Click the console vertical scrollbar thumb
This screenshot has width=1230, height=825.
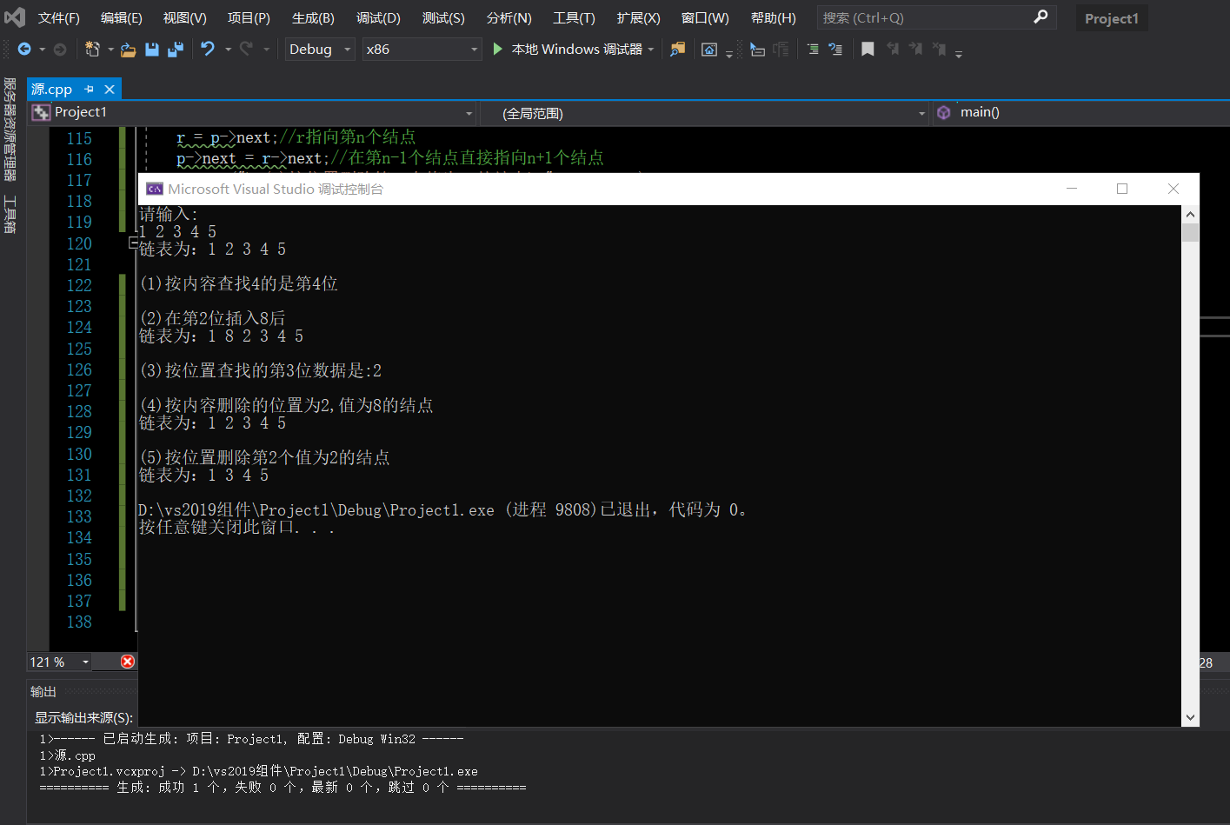pyautogui.click(x=1190, y=232)
